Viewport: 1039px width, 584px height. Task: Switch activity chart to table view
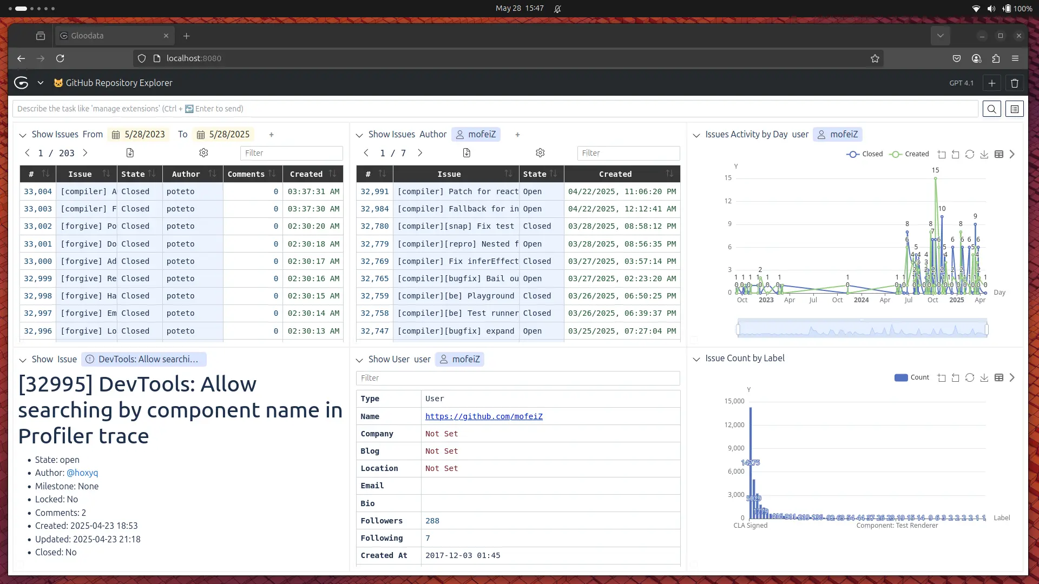(999, 154)
